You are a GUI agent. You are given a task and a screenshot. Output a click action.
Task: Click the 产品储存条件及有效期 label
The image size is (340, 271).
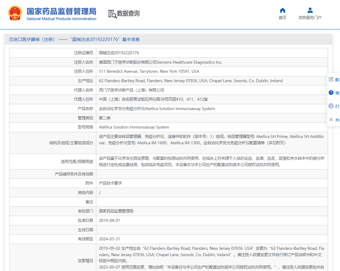[74, 174]
